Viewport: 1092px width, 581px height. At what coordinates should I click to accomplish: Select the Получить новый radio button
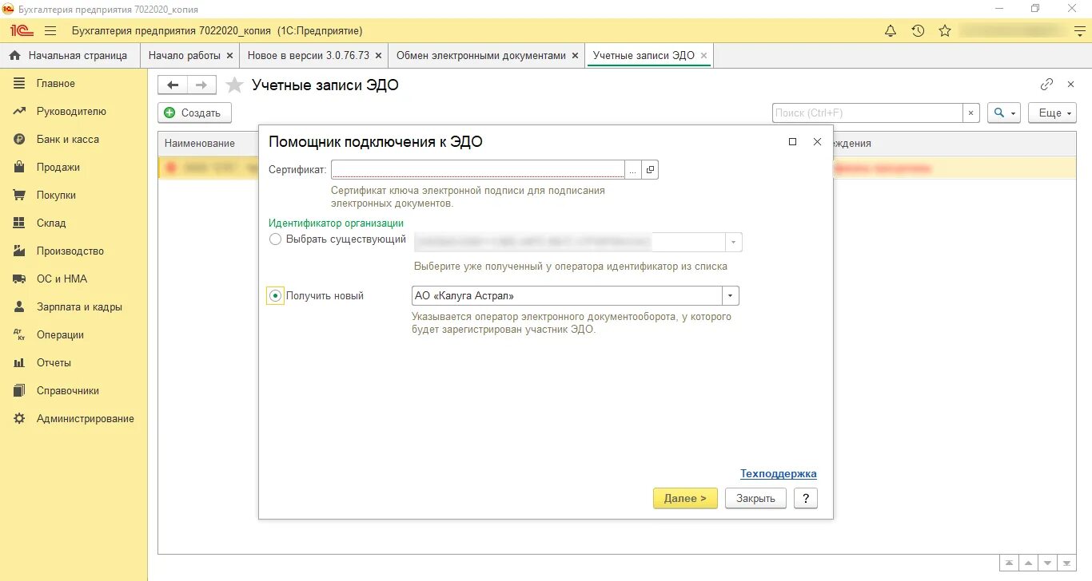click(x=275, y=296)
